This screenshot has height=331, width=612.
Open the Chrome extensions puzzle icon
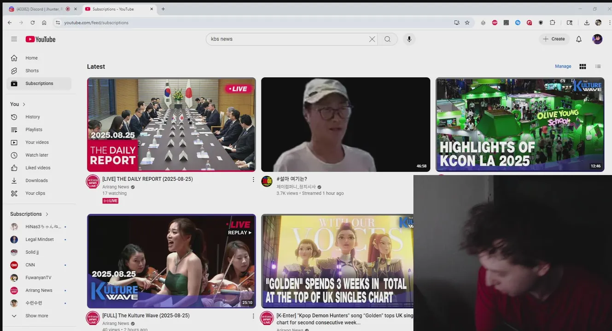(x=553, y=23)
